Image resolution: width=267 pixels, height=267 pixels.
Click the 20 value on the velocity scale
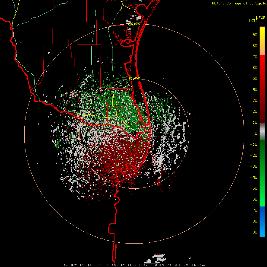pos(255,111)
